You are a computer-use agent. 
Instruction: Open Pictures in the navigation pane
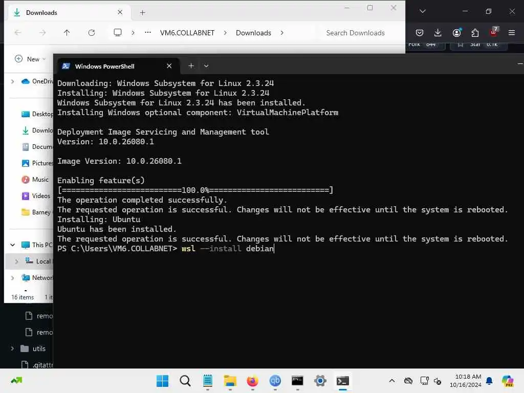[x=37, y=163]
